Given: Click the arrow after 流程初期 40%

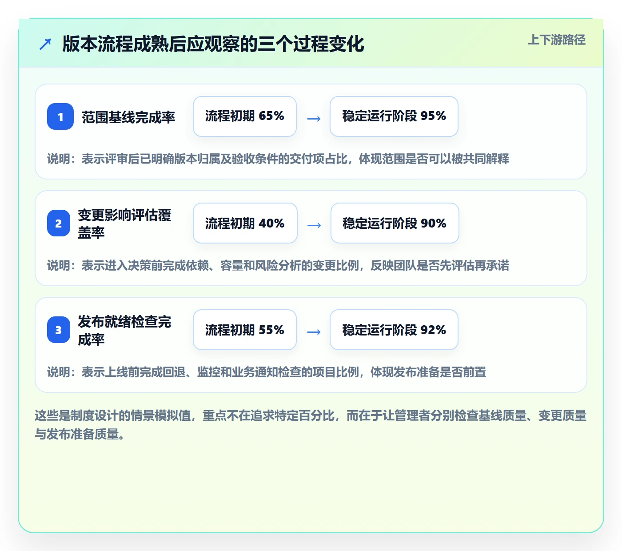Looking at the screenshot, I should tap(314, 225).
